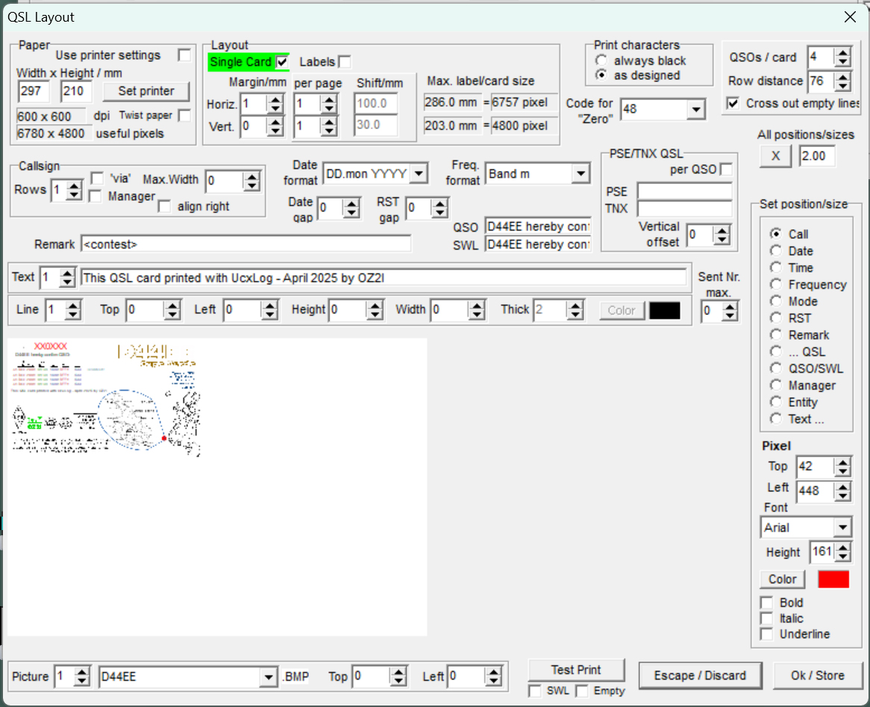This screenshot has height=707, width=870.
Task: Check the Bold font option
Action: tap(766, 602)
